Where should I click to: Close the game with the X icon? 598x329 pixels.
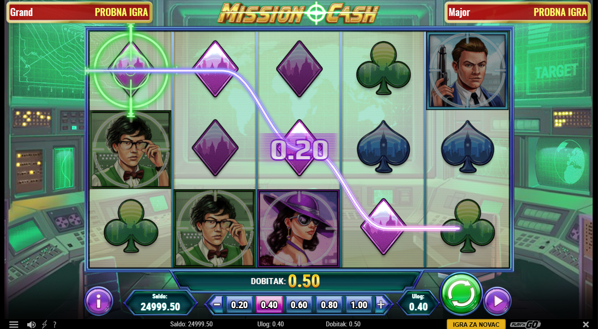click(586, 325)
